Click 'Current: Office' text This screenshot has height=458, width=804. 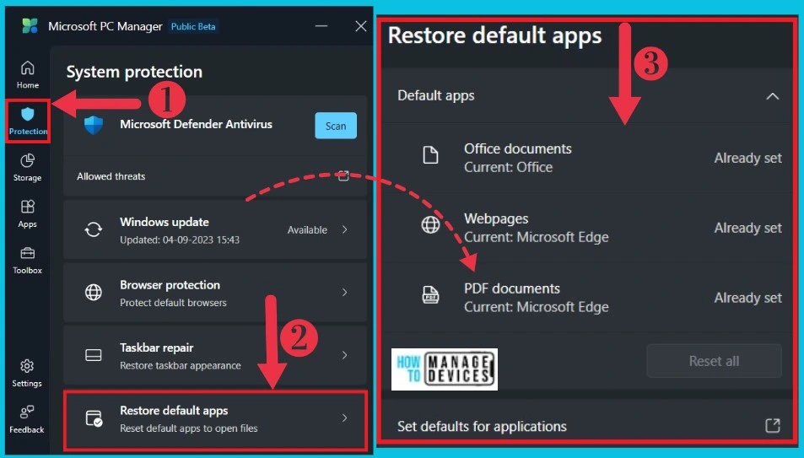point(508,167)
